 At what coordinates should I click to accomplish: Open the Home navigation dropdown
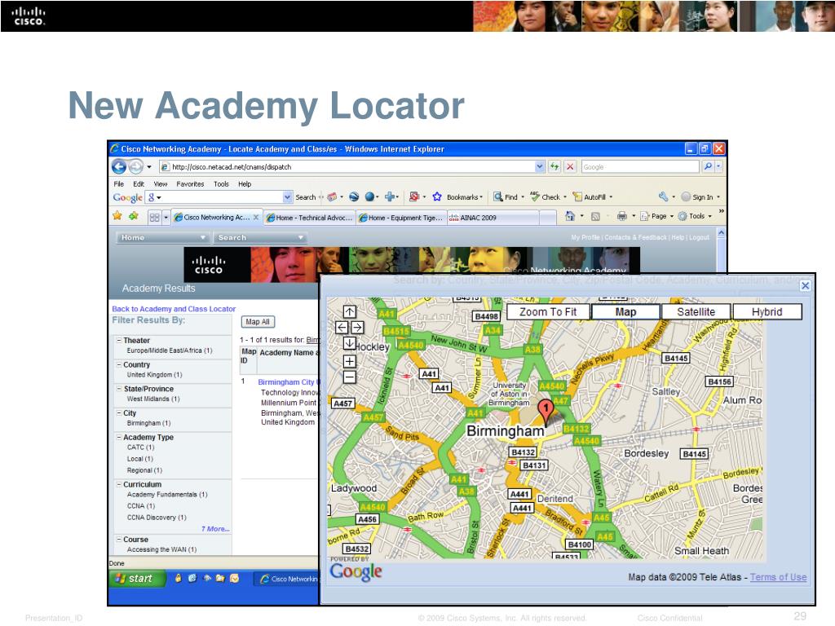(x=162, y=237)
